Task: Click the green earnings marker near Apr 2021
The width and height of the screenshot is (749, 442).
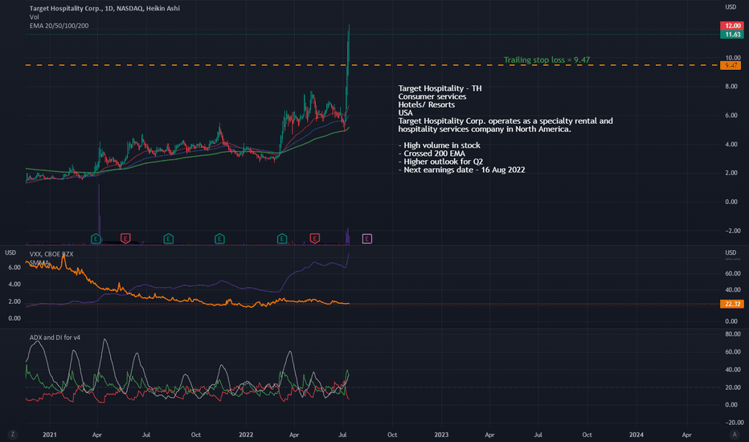Action: 96,239
